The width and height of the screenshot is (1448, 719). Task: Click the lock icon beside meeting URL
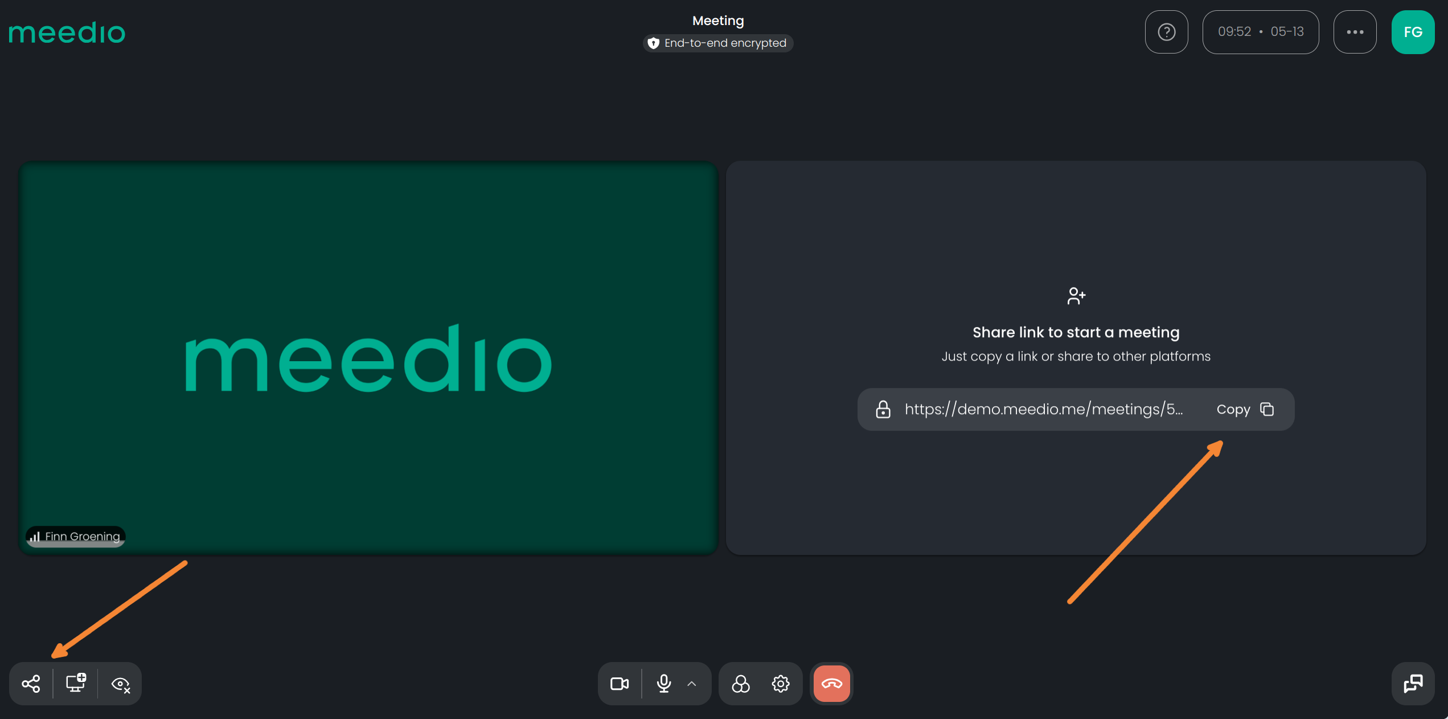[x=883, y=409]
